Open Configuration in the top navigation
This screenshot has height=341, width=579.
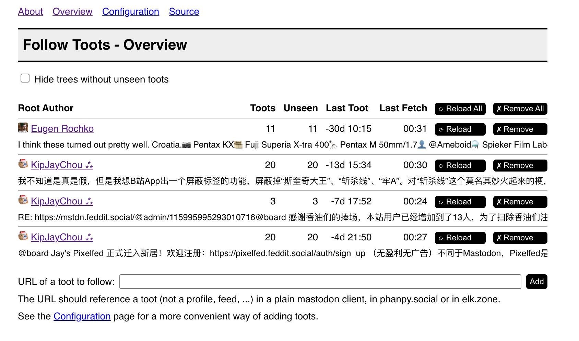click(x=131, y=12)
